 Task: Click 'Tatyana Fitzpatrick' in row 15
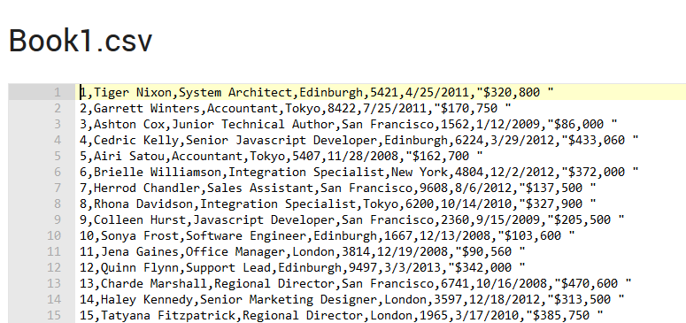[x=168, y=316]
